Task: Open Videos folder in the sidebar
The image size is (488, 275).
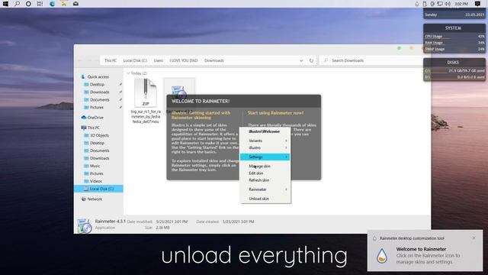Action: click(x=96, y=181)
